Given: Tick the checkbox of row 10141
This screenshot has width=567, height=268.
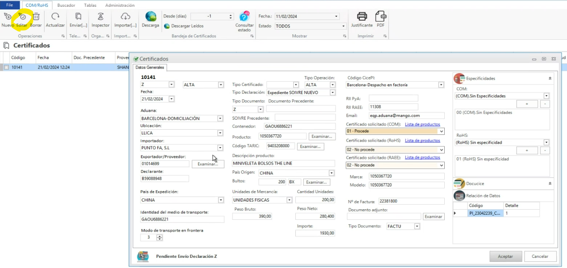Looking at the screenshot, I should pos(6,67).
